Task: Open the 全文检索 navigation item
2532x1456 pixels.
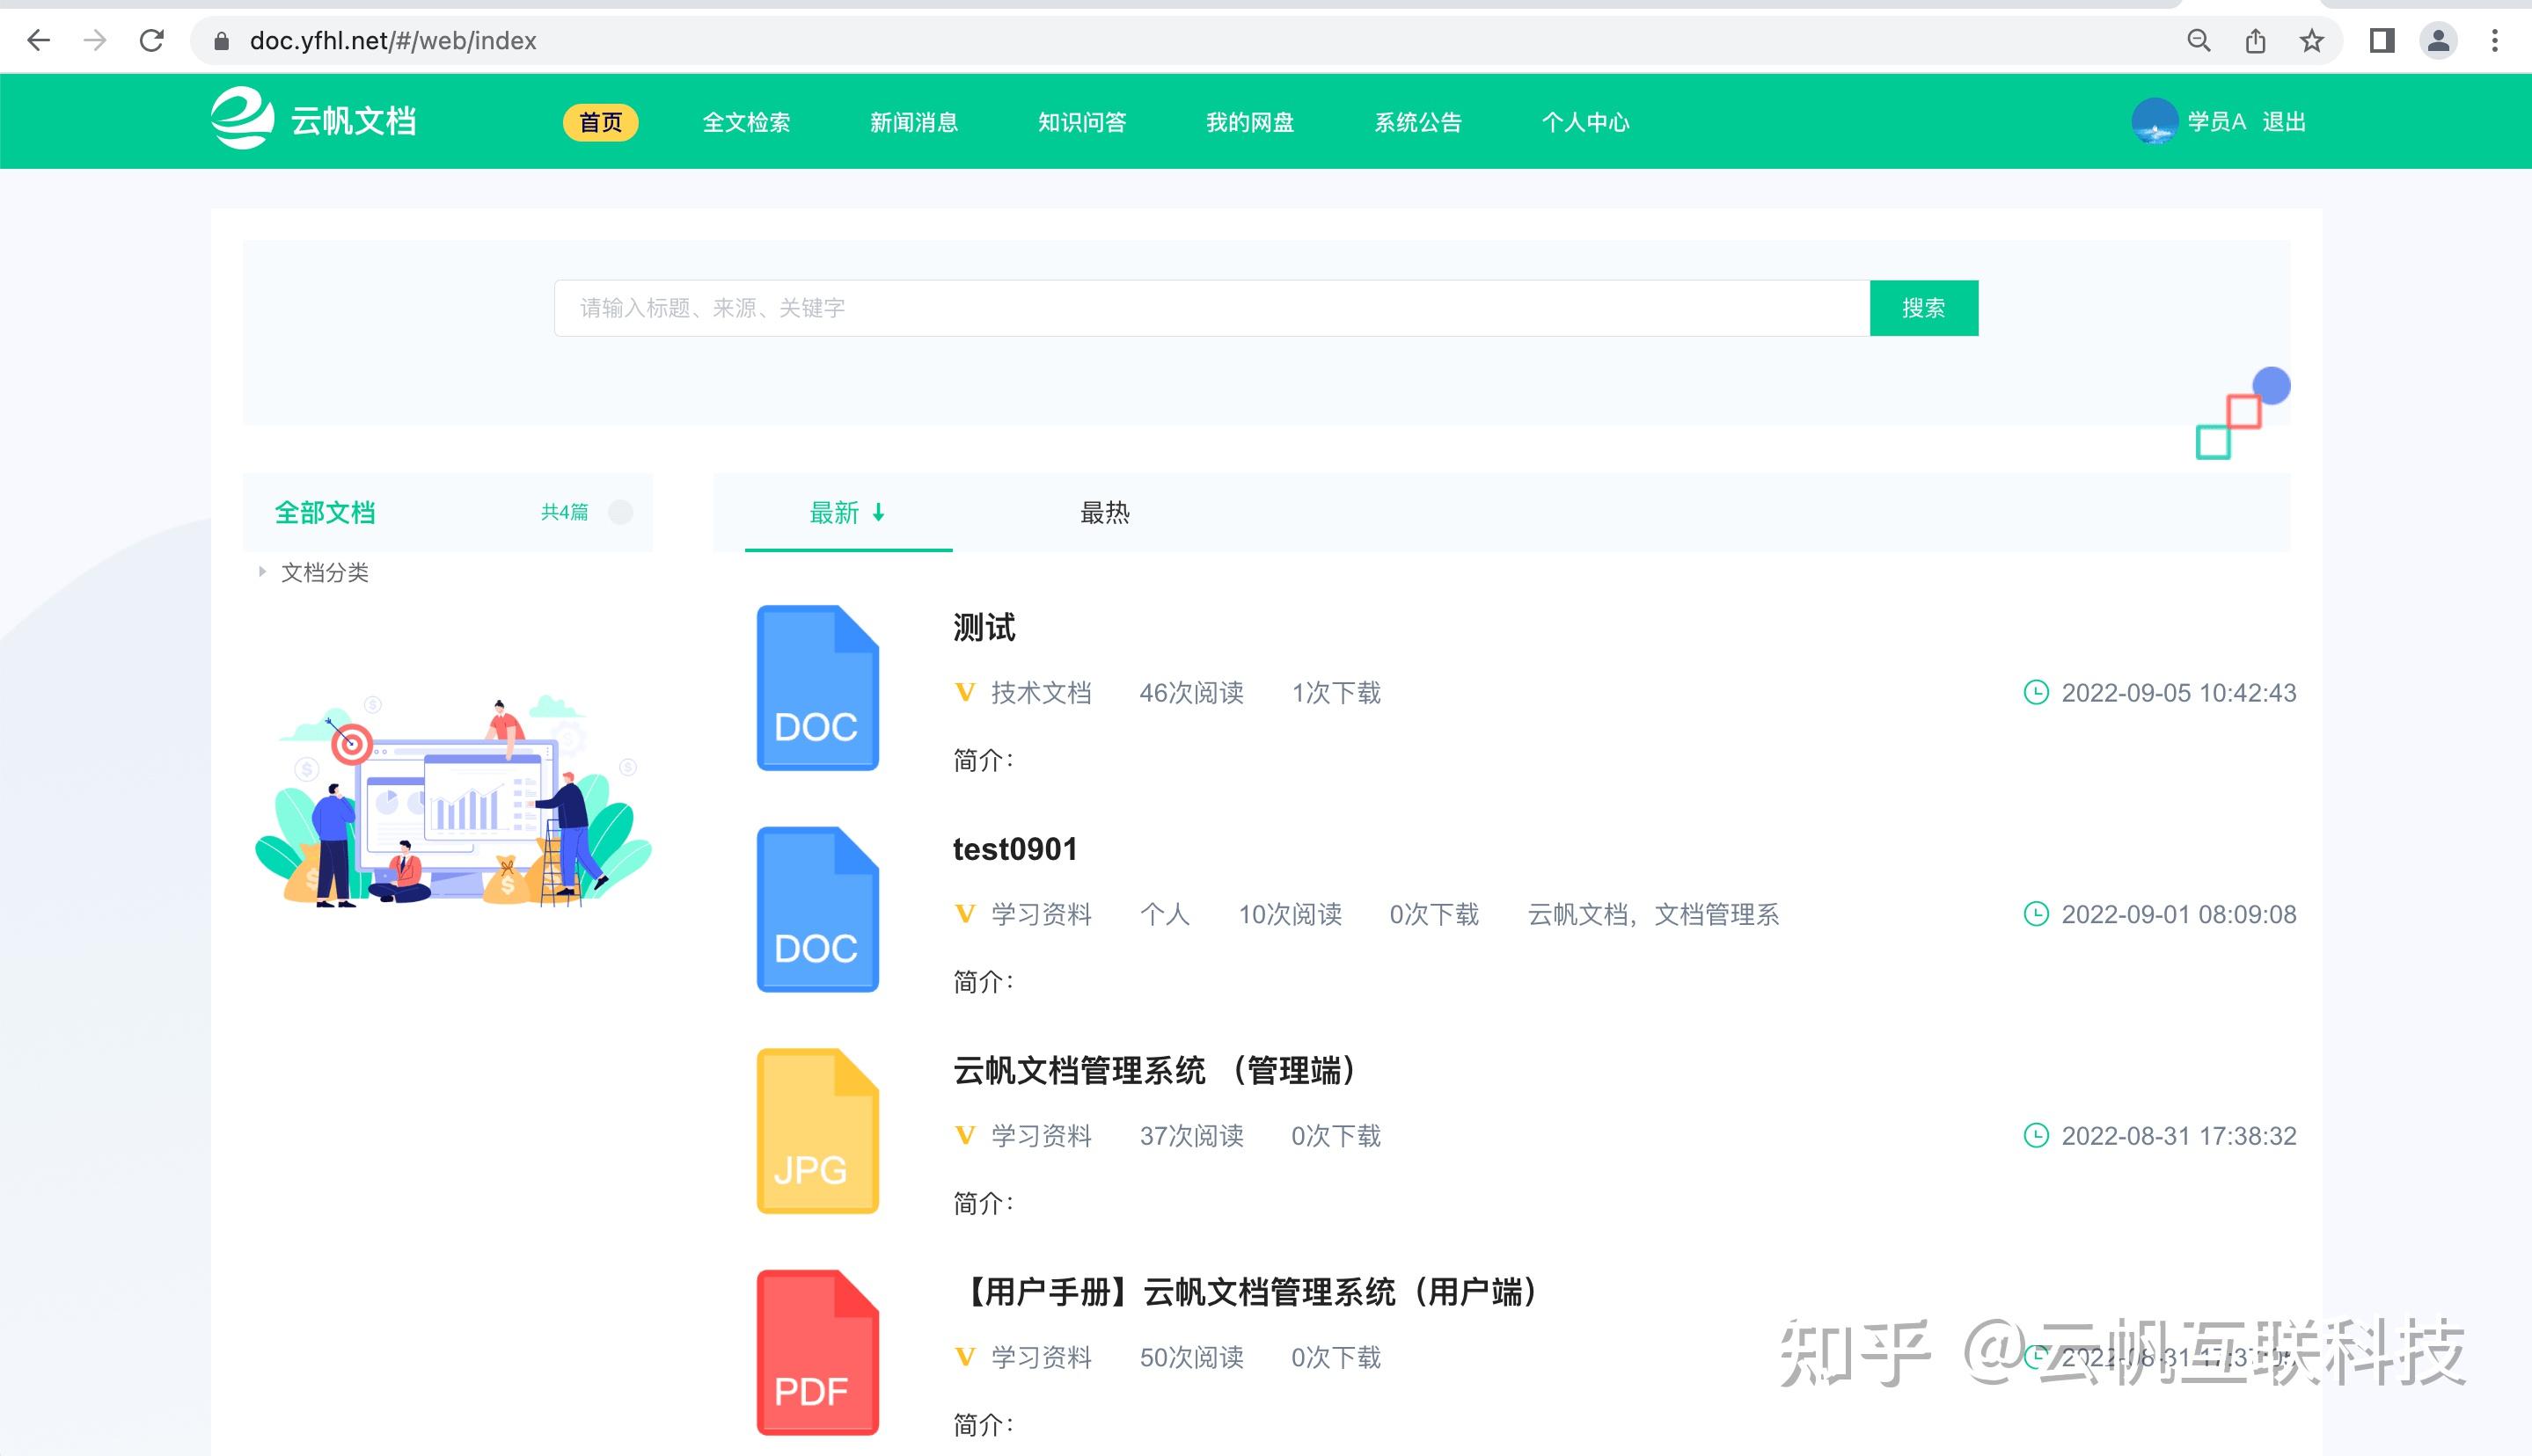Action: click(x=746, y=122)
